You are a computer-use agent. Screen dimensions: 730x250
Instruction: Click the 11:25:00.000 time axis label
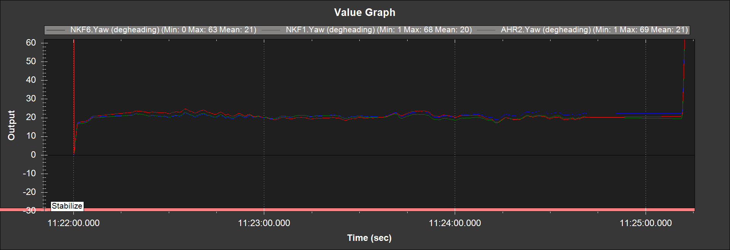pos(646,223)
